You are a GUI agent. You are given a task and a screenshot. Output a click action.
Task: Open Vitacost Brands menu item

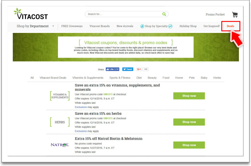[x=100, y=26]
